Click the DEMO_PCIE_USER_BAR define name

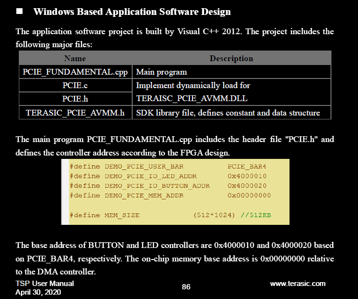144,167
